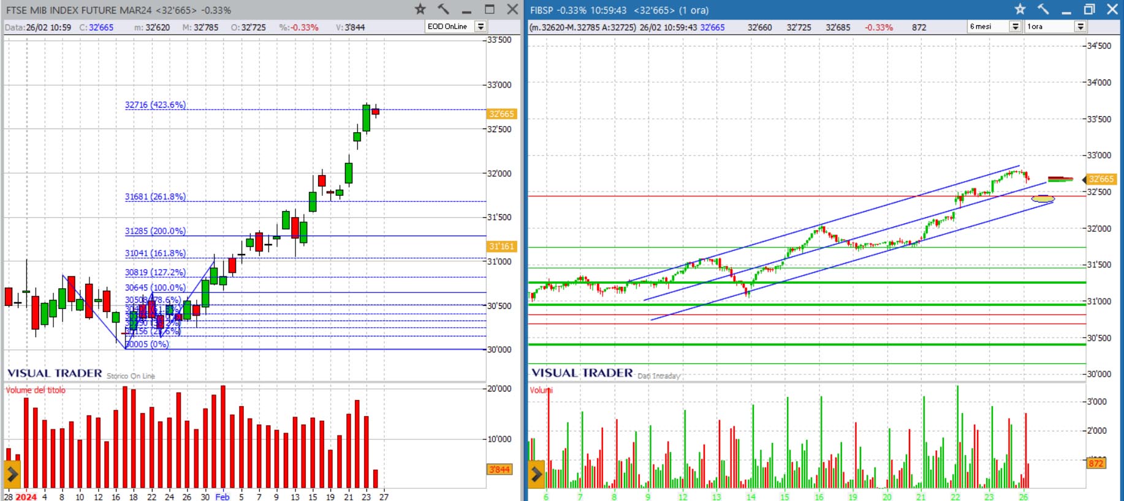Click the 32'685 value in FIBSP header
The height and width of the screenshot is (501, 1124).
coord(838,28)
